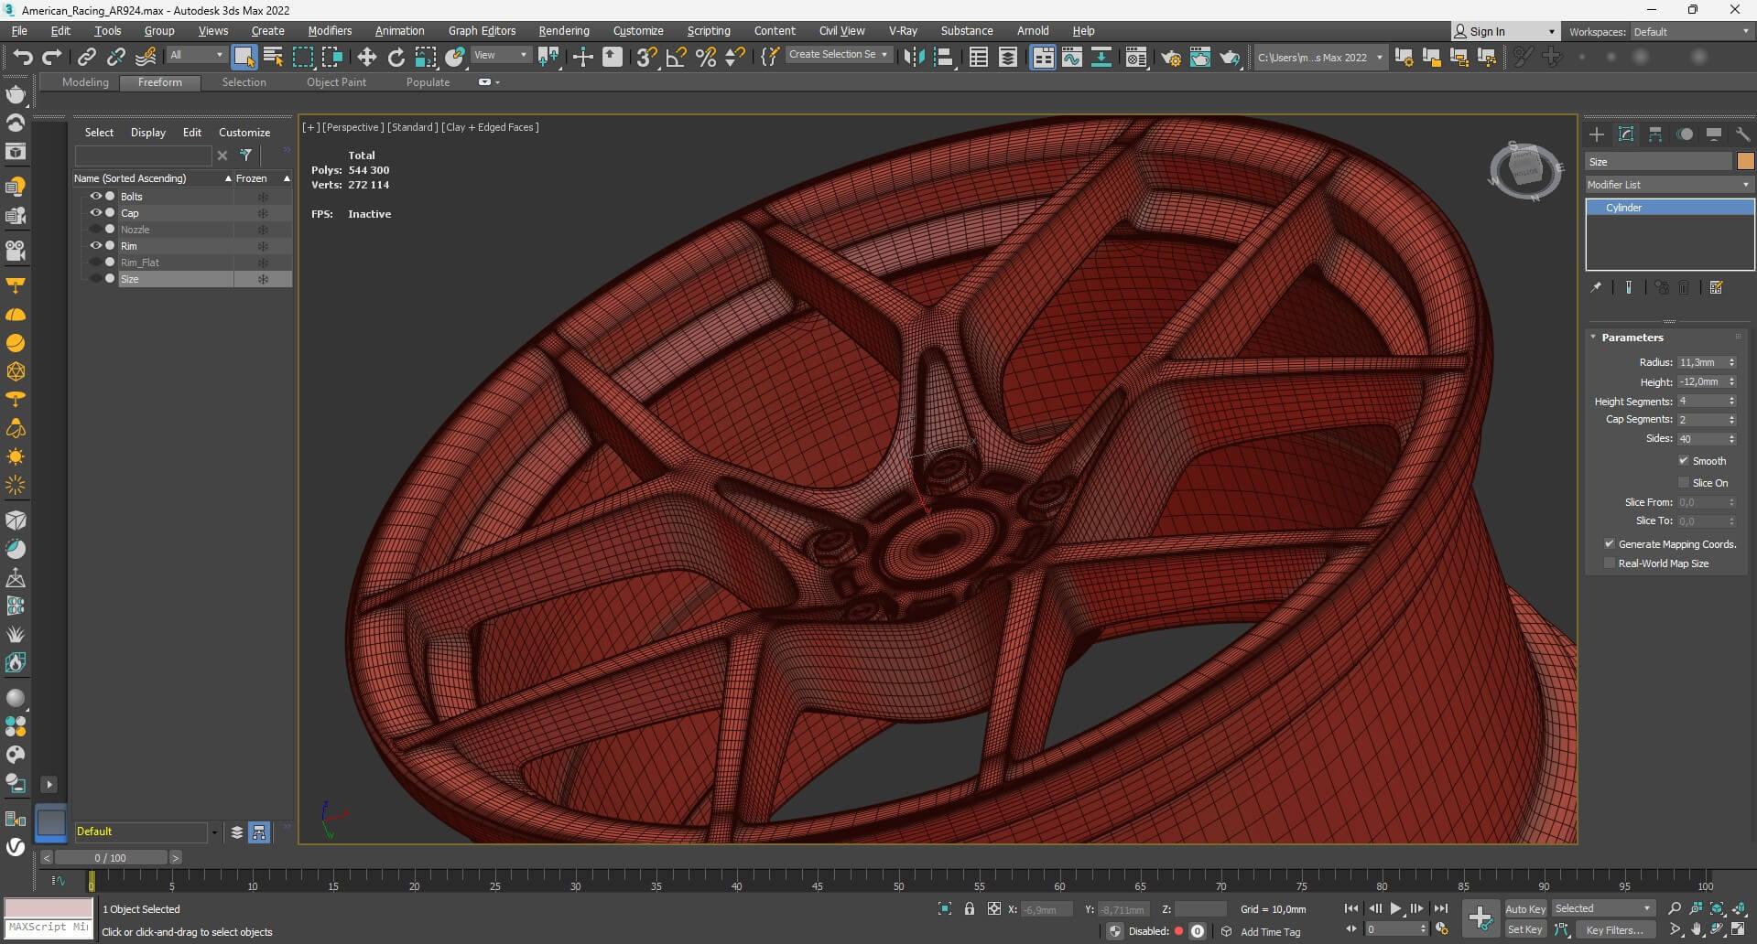
Task: Open the Hierarchy panel icon
Action: click(x=1655, y=134)
